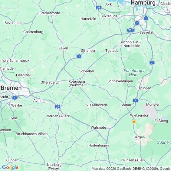Image resolution: width=171 pixels, height=171 pixels.
Task: Click the Map data copyright attribution
Action: point(131,169)
